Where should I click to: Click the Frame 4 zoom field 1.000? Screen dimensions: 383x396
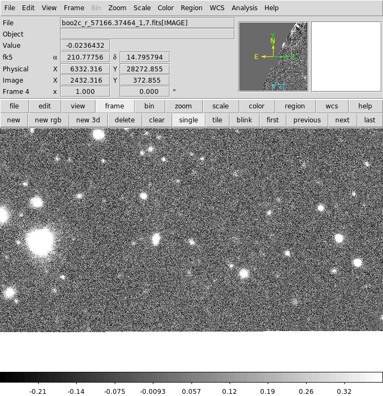pos(85,92)
